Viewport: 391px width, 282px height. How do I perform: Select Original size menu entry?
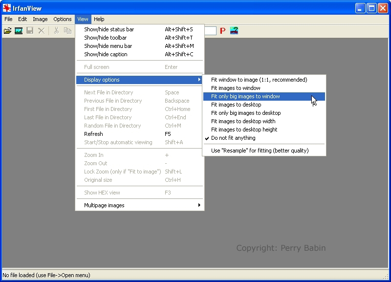[x=140, y=180]
